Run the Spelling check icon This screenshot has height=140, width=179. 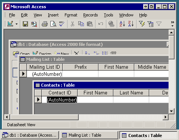point(62,24)
